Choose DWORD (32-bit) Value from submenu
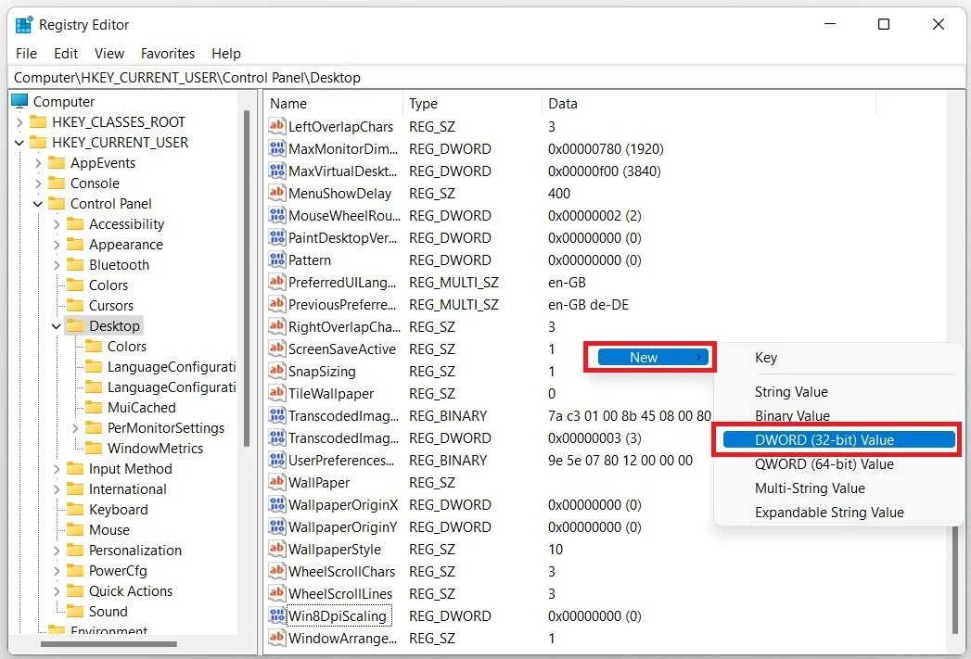This screenshot has height=659, width=971. (x=838, y=440)
